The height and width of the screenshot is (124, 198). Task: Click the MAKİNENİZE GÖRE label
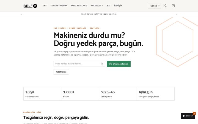tap(32, 112)
